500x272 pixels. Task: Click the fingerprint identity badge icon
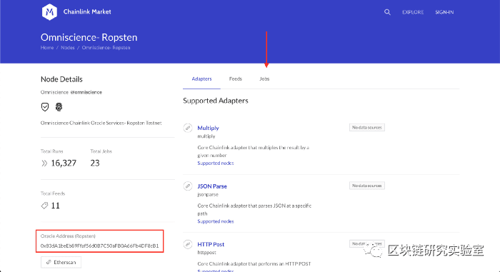[59, 107]
